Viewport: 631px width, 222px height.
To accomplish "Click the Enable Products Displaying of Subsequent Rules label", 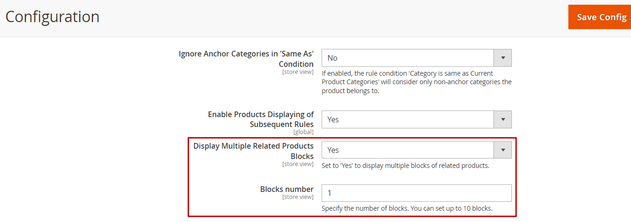I will pos(261,119).
